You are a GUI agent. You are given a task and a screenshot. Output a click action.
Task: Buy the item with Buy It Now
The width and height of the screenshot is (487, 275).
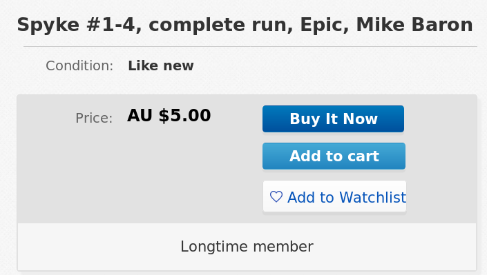333,119
